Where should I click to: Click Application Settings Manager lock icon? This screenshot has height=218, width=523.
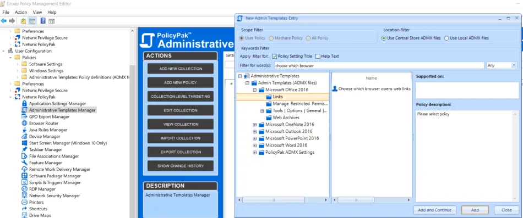pyautogui.click(x=24, y=103)
